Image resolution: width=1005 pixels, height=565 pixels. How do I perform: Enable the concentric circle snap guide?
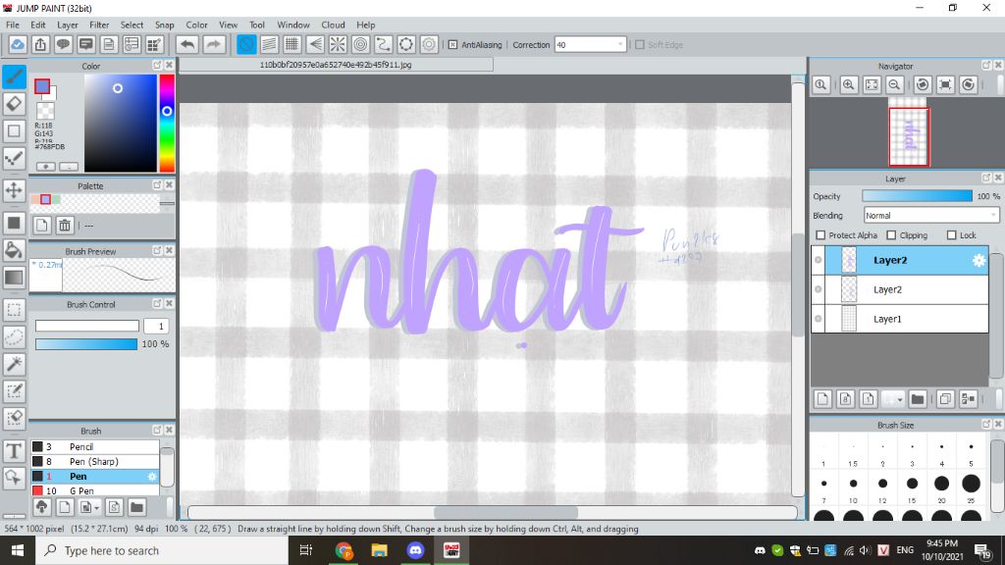[x=361, y=44]
